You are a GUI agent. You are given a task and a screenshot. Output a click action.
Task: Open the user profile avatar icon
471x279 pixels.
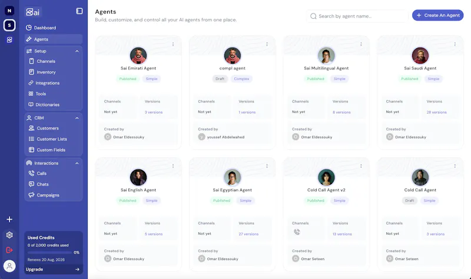pyautogui.click(x=9, y=266)
